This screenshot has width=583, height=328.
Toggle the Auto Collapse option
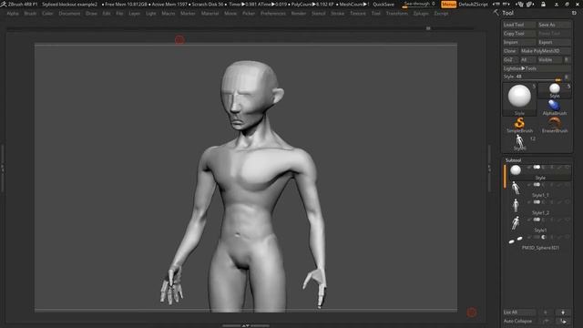518,321
